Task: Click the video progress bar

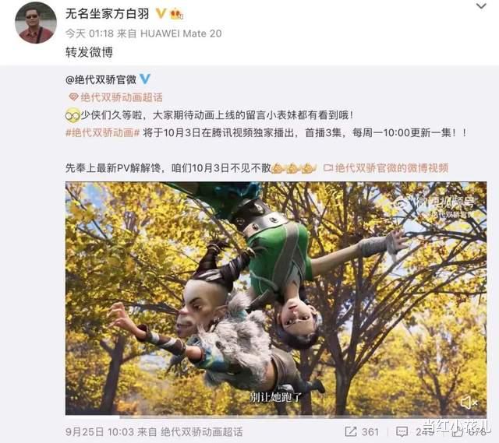Action: (276, 417)
